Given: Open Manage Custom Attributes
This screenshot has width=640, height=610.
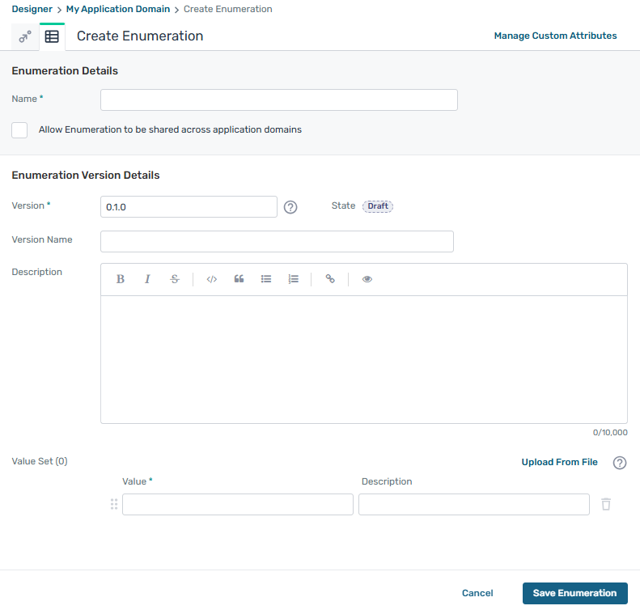Looking at the screenshot, I should [x=555, y=36].
